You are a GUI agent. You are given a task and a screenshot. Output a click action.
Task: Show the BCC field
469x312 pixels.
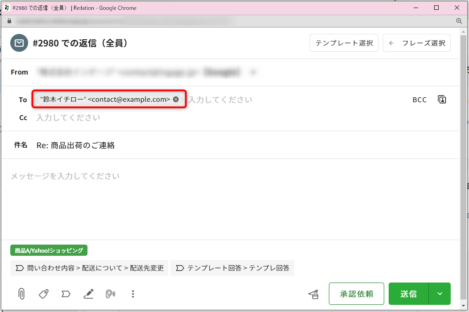pos(419,100)
